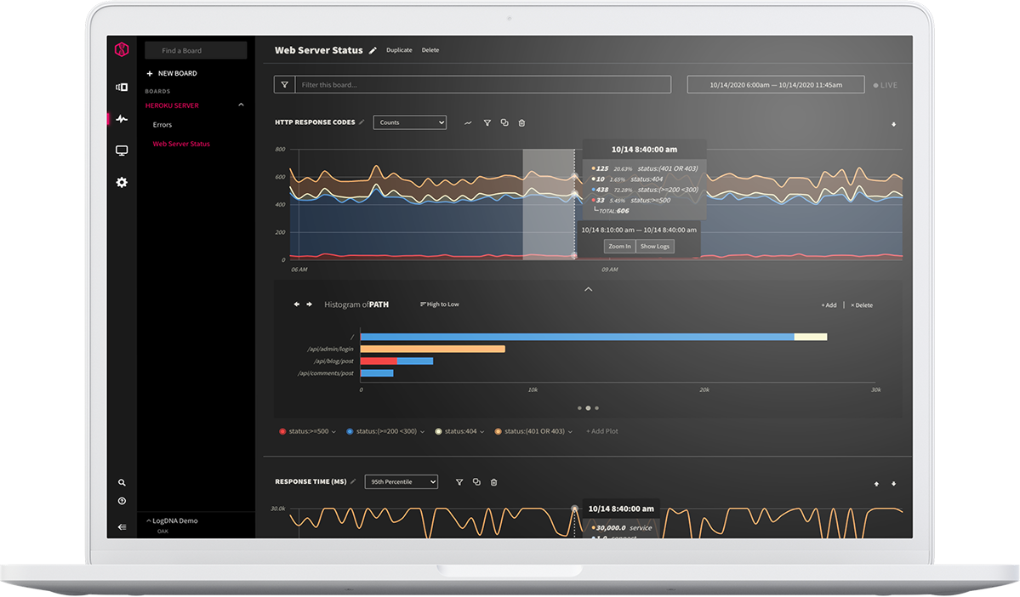
Task: Toggle the red status:>=500 plot
Action: (282, 431)
